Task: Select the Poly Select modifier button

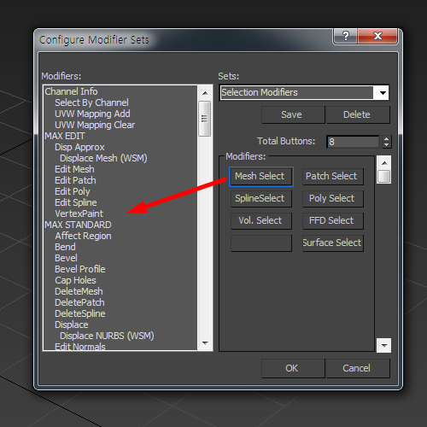Action: (x=332, y=198)
